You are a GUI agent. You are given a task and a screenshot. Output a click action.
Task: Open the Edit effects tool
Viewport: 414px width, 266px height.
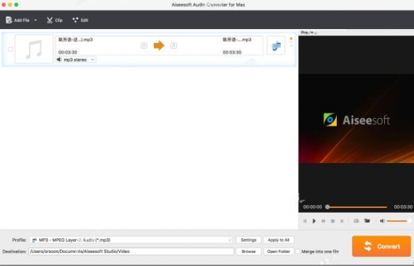(x=80, y=20)
